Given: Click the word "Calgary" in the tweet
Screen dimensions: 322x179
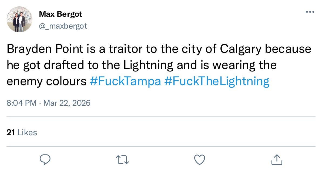Looking at the screenshot, I should click(240, 49).
